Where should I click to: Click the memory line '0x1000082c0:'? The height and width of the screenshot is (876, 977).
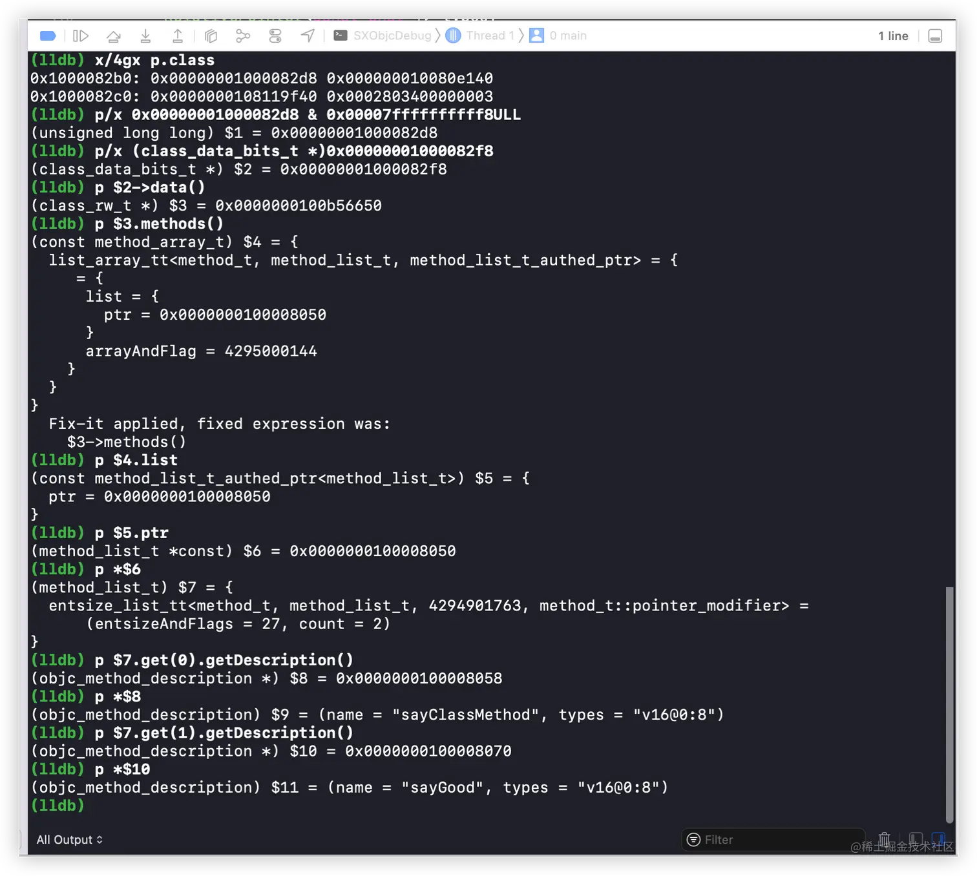(x=262, y=96)
